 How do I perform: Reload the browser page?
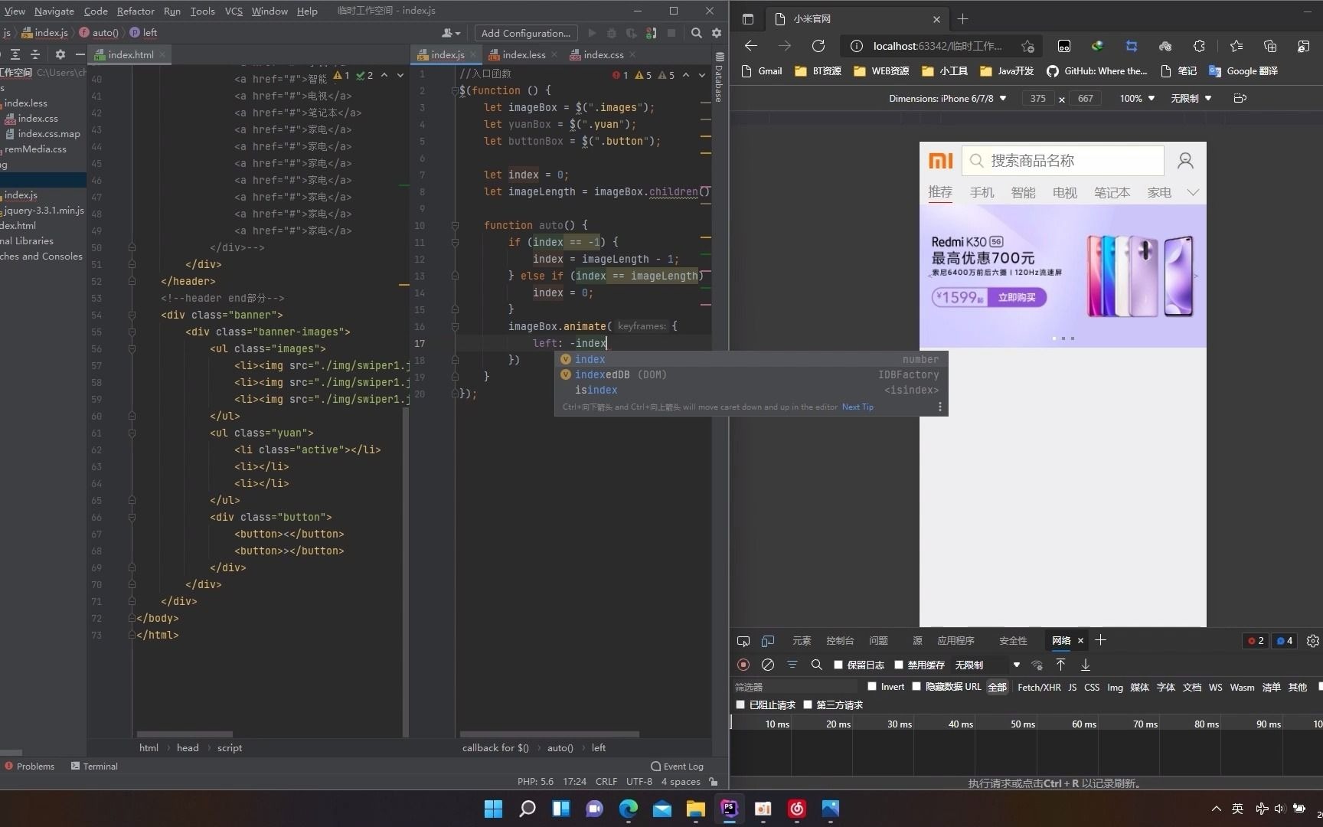818,46
